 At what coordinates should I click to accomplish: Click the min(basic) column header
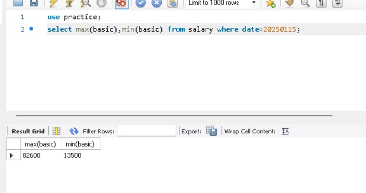(81, 144)
